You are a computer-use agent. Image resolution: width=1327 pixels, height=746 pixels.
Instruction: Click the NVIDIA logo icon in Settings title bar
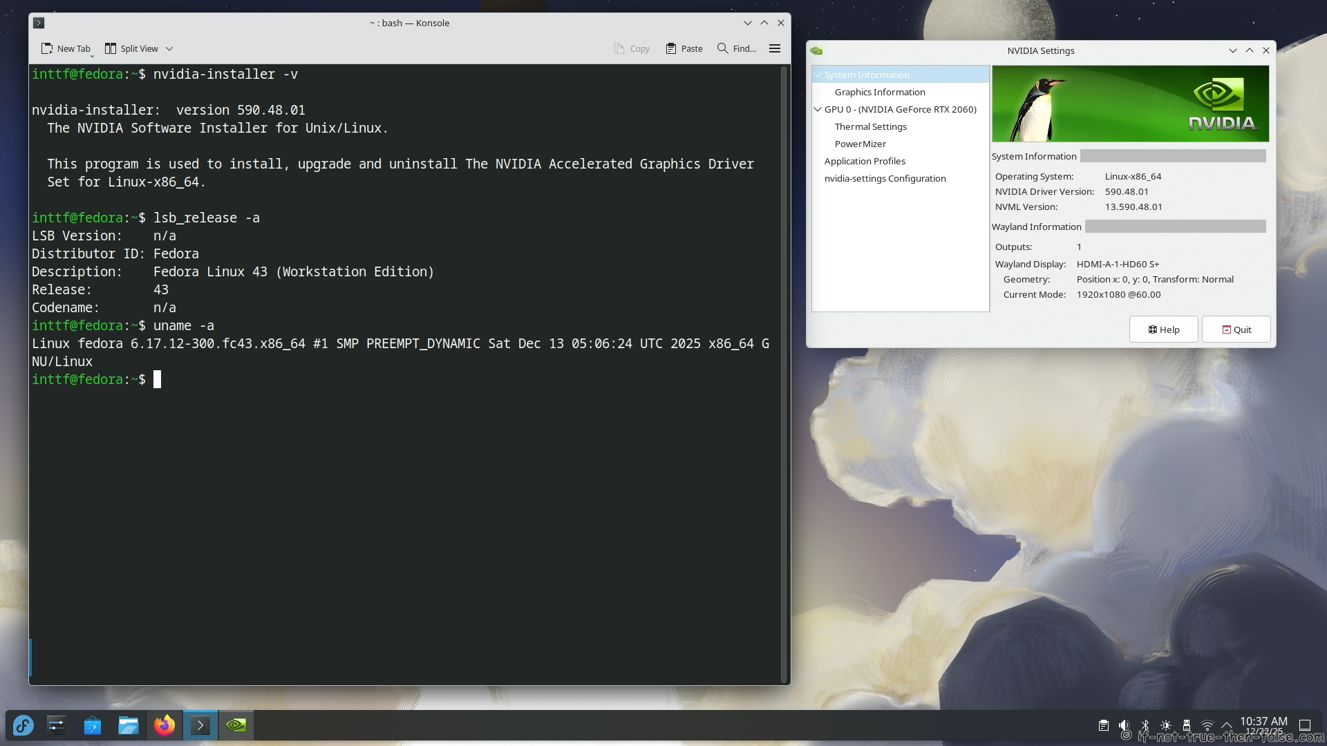click(816, 50)
